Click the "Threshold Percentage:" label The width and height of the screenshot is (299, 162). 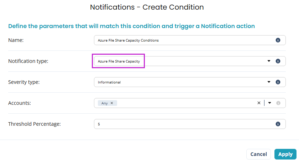[x=35, y=124]
